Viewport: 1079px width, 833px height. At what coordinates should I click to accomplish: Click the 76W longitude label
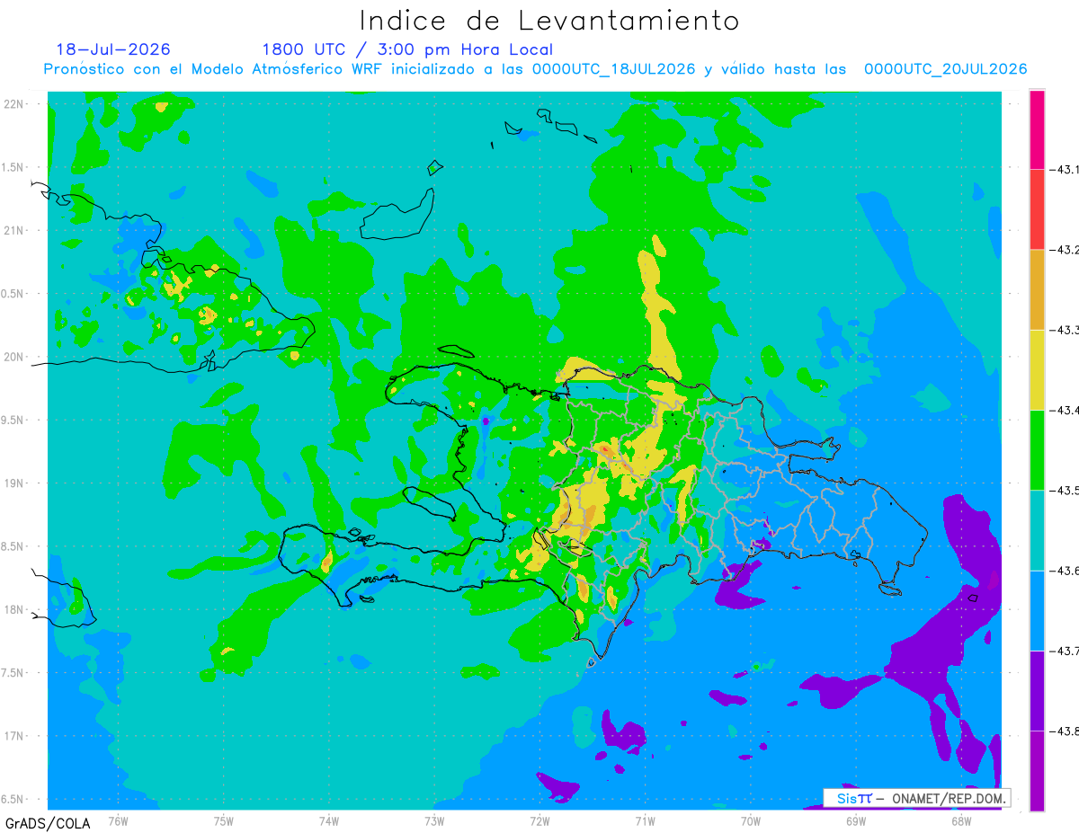(118, 820)
